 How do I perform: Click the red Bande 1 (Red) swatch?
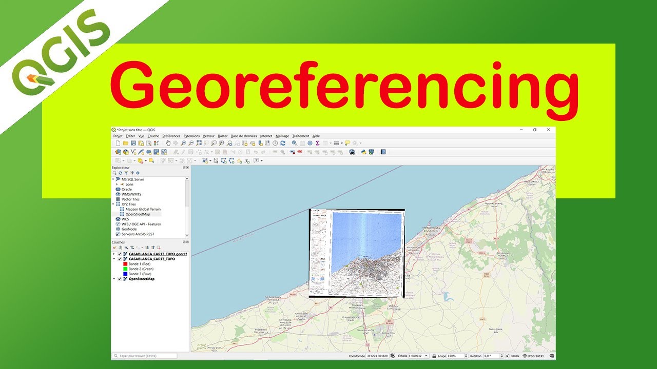pyautogui.click(x=125, y=264)
